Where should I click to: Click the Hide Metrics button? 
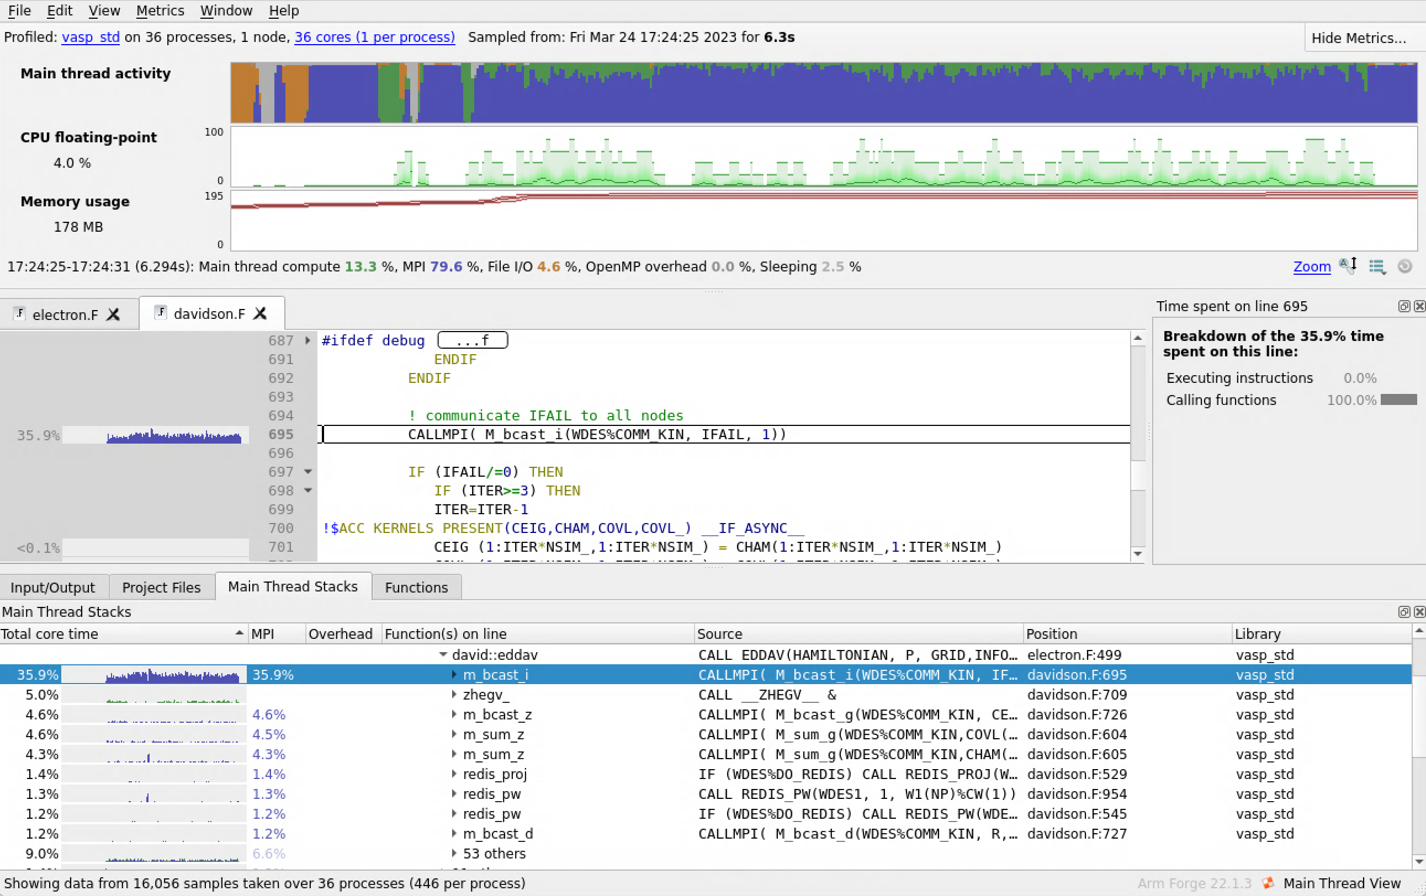point(1358,38)
